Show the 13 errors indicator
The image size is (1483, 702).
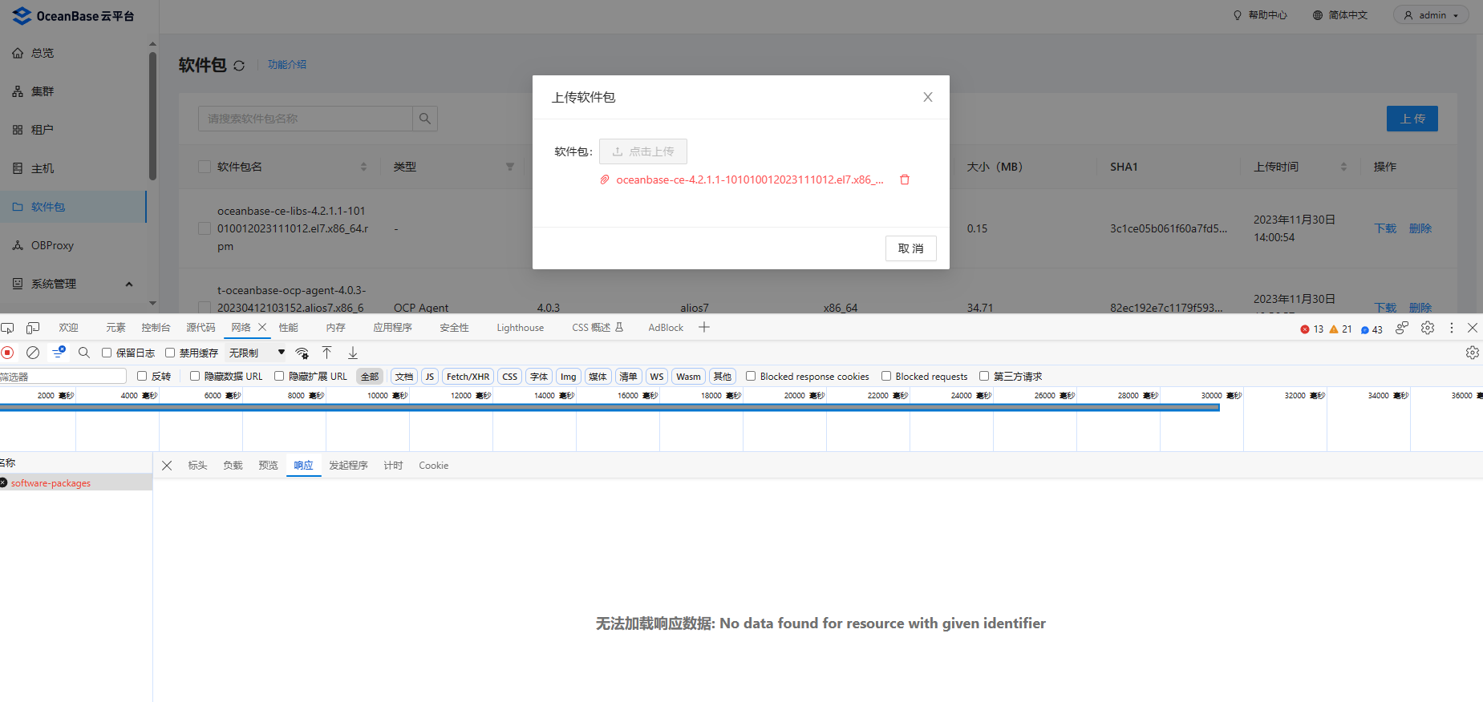click(1312, 329)
